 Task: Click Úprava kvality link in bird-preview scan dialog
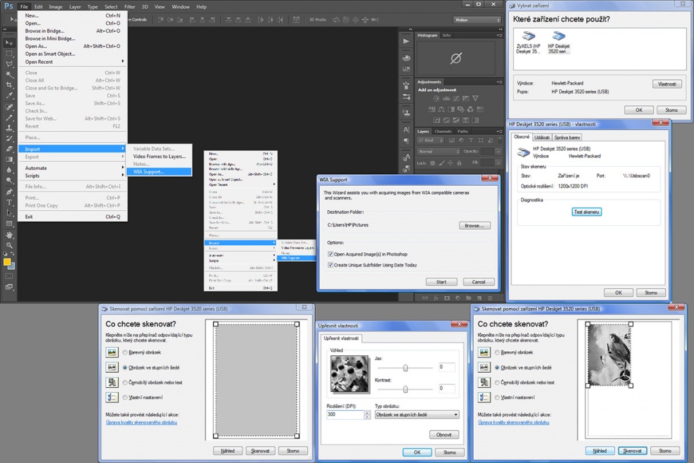(x=514, y=422)
